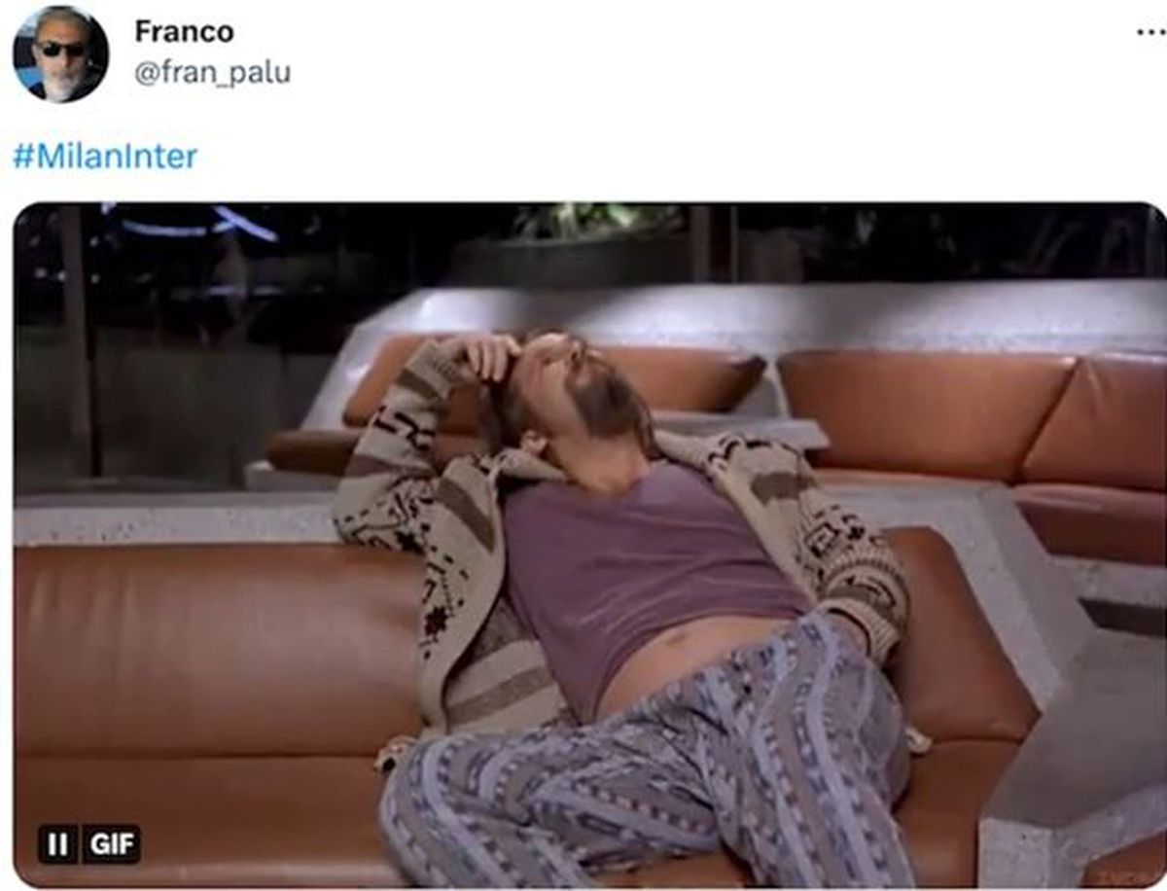Open the #MilanInter hashtag

click(105, 157)
